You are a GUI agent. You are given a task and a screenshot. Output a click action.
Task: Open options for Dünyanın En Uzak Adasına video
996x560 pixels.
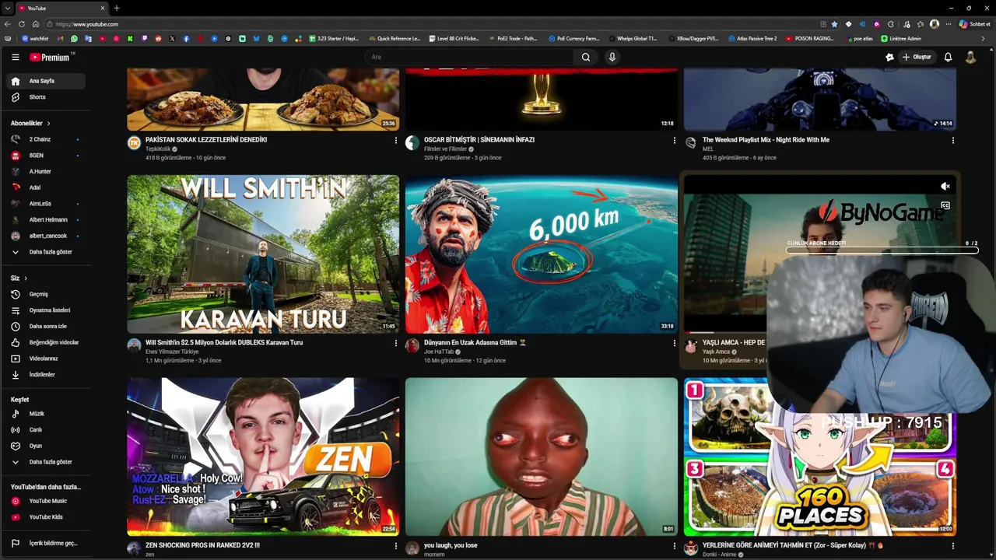pos(675,343)
